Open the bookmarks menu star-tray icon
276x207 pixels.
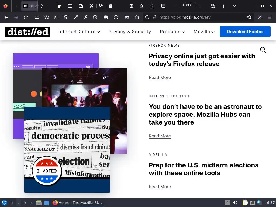(142, 6)
